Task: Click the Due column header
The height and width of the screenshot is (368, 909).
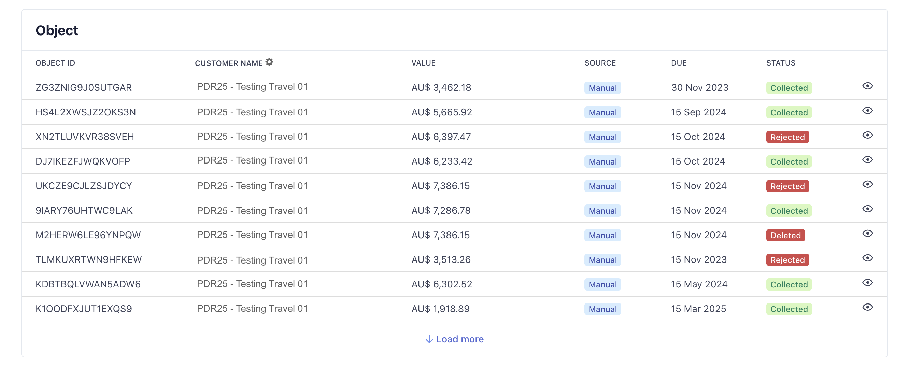Action: (679, 63)
